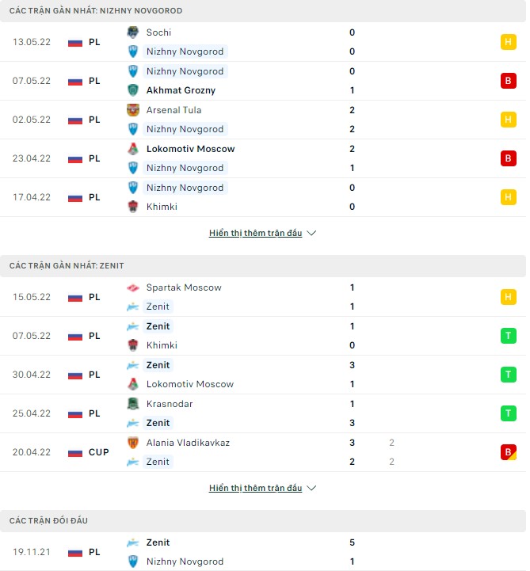Open the Zenit vs Nizhny Novgorod 19.11.21 match
This screenshot has width=530, height=571.
tap(261, 552)
